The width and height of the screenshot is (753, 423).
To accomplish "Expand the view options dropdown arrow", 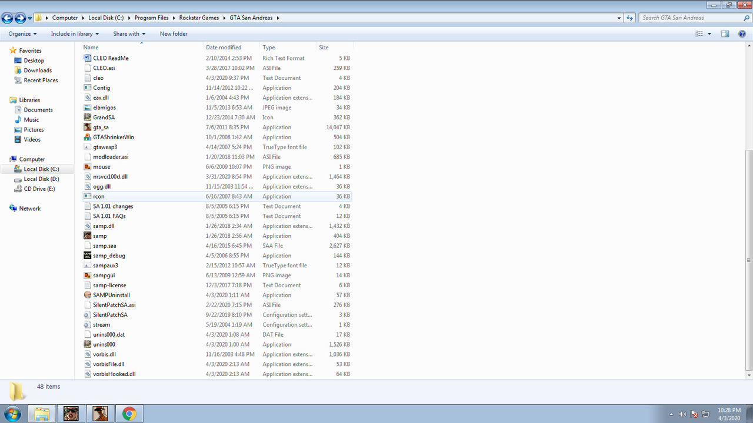I will click(709, 34).
